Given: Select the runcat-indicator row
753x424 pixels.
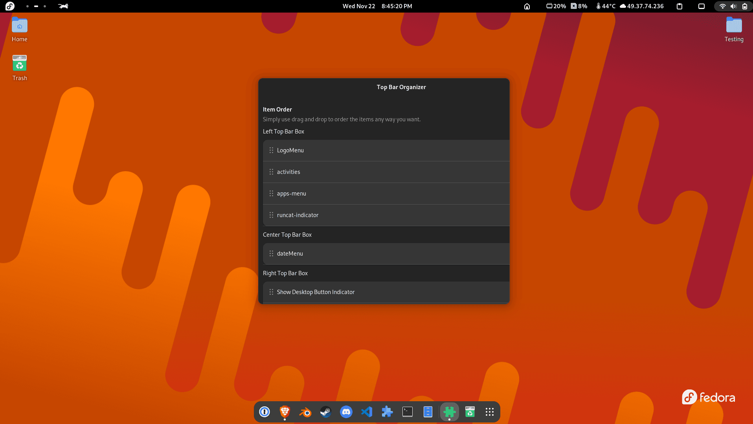Looking at the screenshot, I should [386, 215].
